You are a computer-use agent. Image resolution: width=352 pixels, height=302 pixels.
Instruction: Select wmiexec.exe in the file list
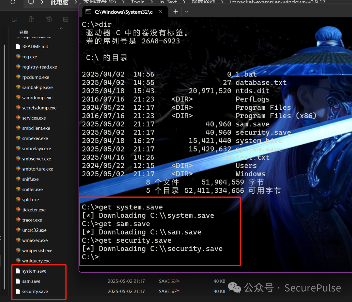coord(35,240)
